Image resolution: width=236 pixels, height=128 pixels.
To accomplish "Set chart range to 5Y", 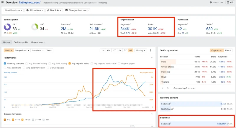I will [125, 50].
